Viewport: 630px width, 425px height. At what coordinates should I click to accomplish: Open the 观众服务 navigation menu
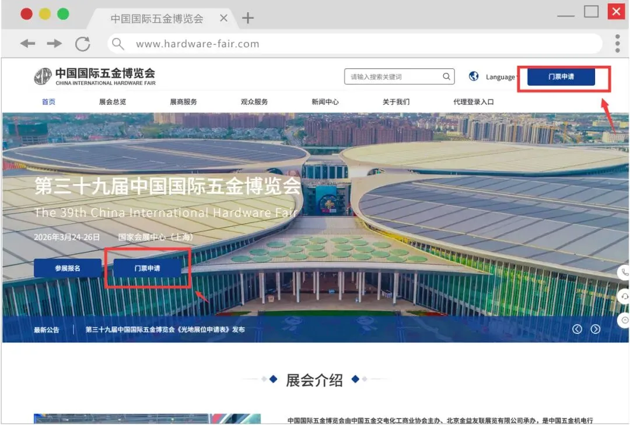pyautogui.click(x=254, y=102)
